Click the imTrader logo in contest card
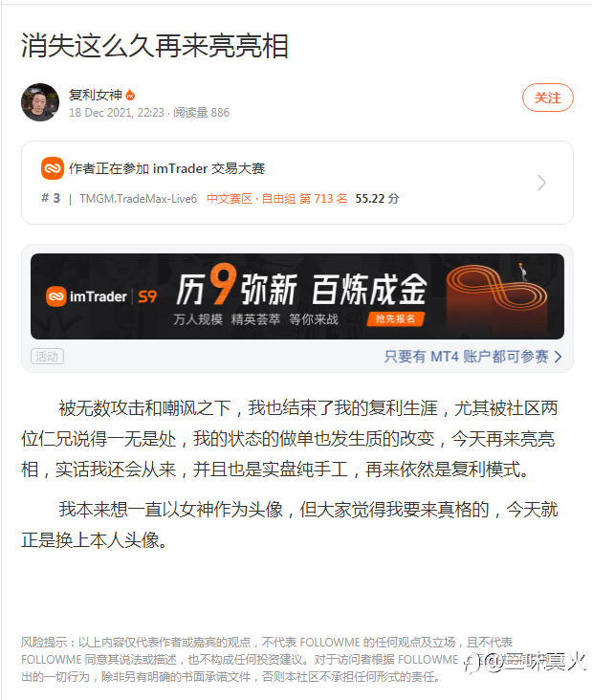Viewport: 592px width, 700px height. [x=53, y=168]
